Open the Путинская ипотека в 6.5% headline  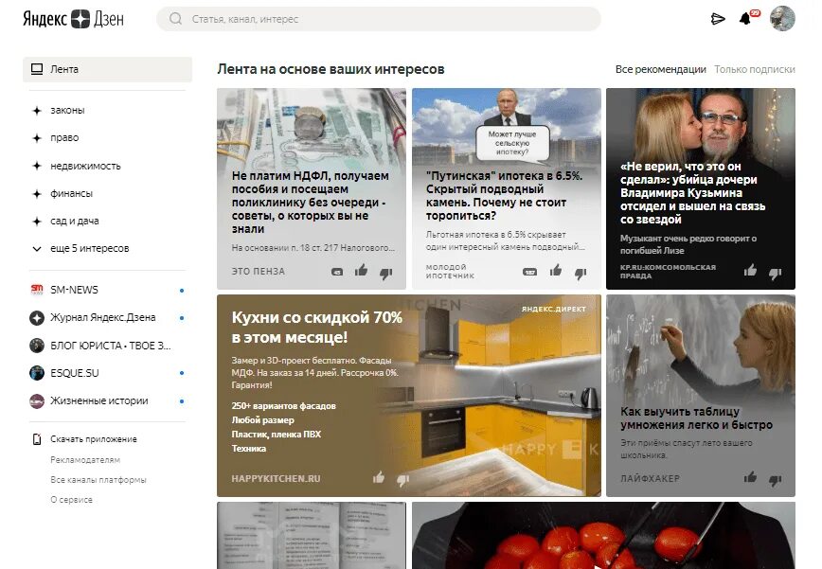[504, 195]
